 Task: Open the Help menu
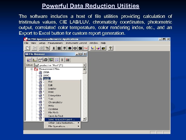pos(103,43)
